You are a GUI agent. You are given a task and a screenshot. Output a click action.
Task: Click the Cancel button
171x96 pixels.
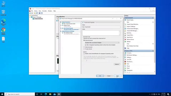pyautogui.click(x=109, y=76)
